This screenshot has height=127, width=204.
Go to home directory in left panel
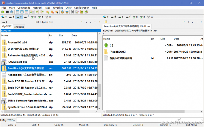95,22
